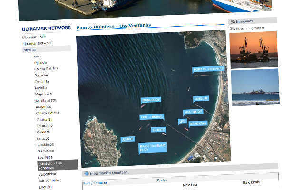Go to the Valparaiso port page

pos(47,174)
